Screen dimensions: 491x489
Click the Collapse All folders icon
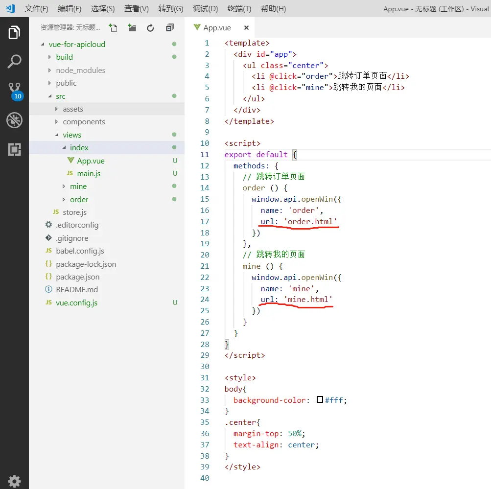pyautogui.click(x=170, y=28)
